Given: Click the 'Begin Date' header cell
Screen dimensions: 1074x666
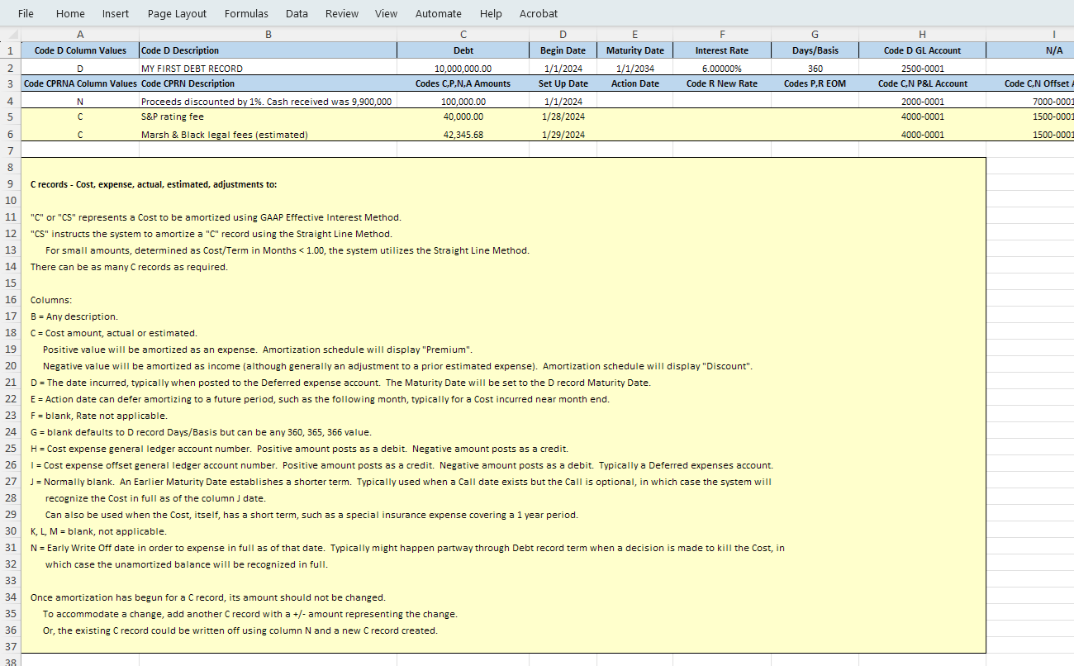Looking at the screenshot, I should tap(563, 50).
